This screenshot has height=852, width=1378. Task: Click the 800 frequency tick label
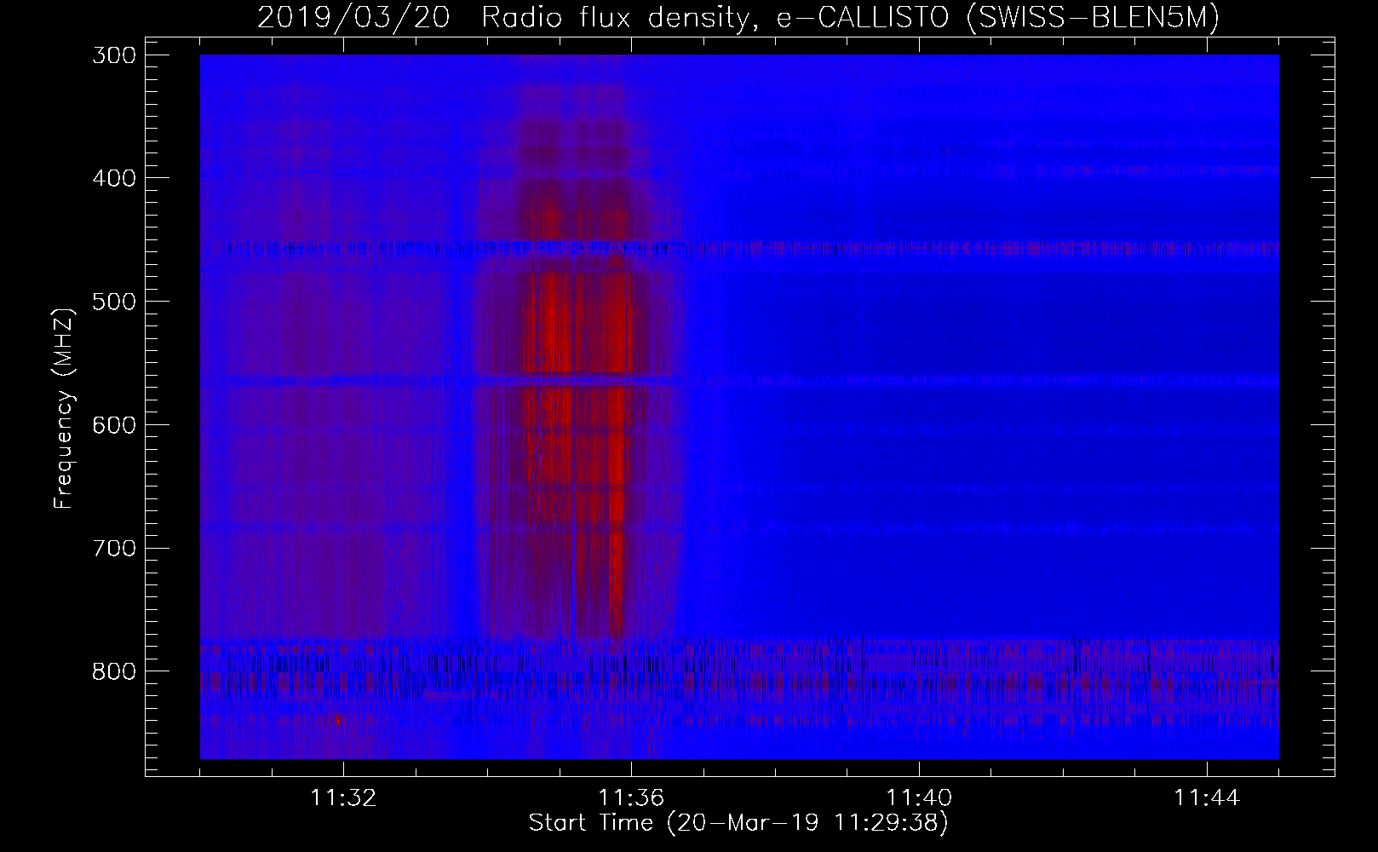pos(112,671)
